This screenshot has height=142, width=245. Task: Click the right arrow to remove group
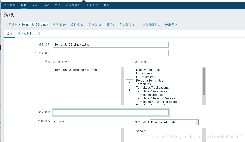[129, 90]
